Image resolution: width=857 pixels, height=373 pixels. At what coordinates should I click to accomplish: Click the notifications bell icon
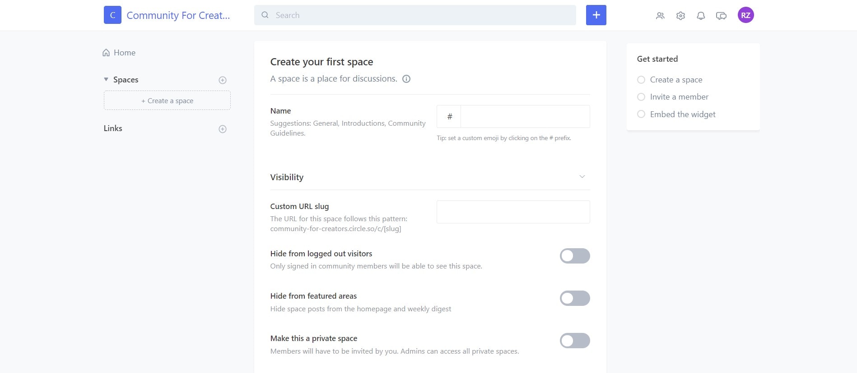point(701,16)
